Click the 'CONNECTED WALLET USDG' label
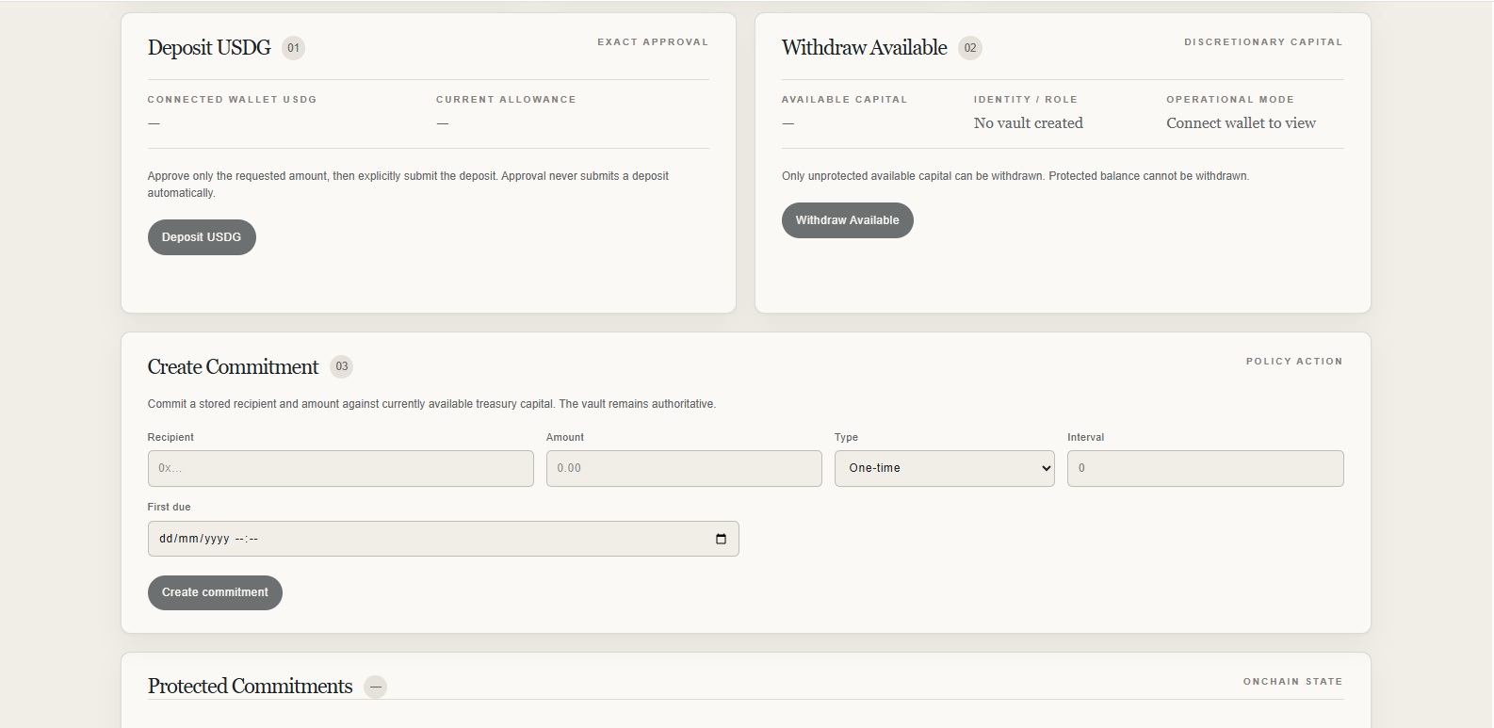This screenshot has width=1494, height=728. (232, 100)
